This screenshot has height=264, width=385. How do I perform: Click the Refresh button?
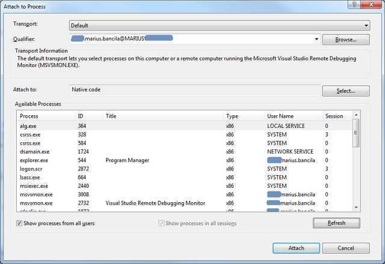(x=336, y=223)
